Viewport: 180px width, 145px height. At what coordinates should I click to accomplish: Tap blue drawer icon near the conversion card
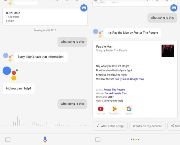tap(84, 8)
